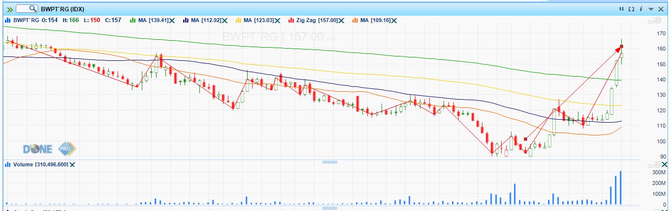Click the close price value C:157
This screenshot has height=211, width=671.
(113, 20)
